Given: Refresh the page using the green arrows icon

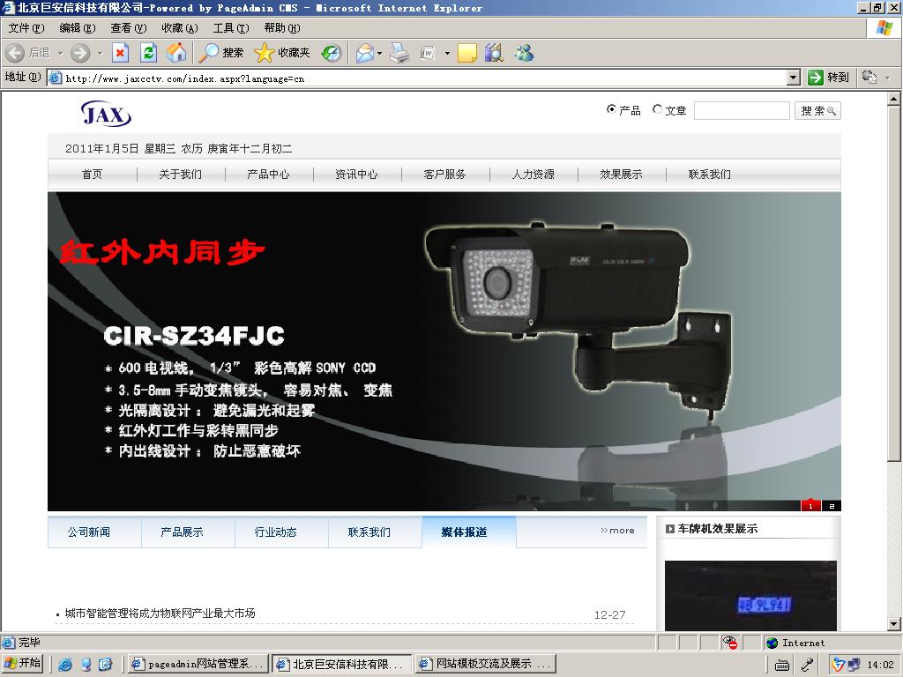Looking at the screenshot, I should (x=148, y=53).
